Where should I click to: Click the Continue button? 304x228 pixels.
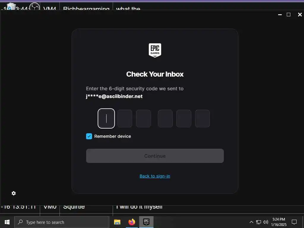click(155, 156)
